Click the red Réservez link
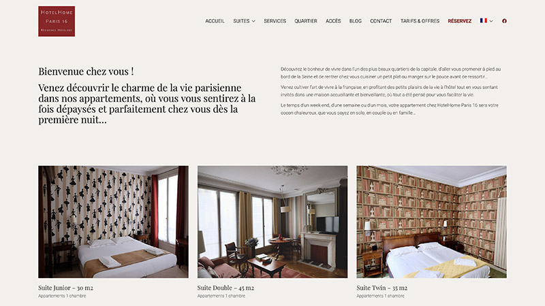 click(459, 21)
